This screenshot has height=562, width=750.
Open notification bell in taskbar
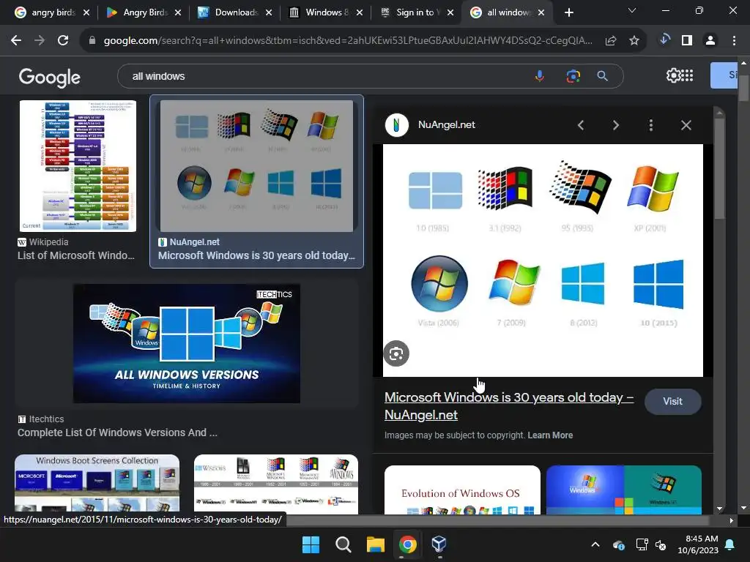(730, 544)
